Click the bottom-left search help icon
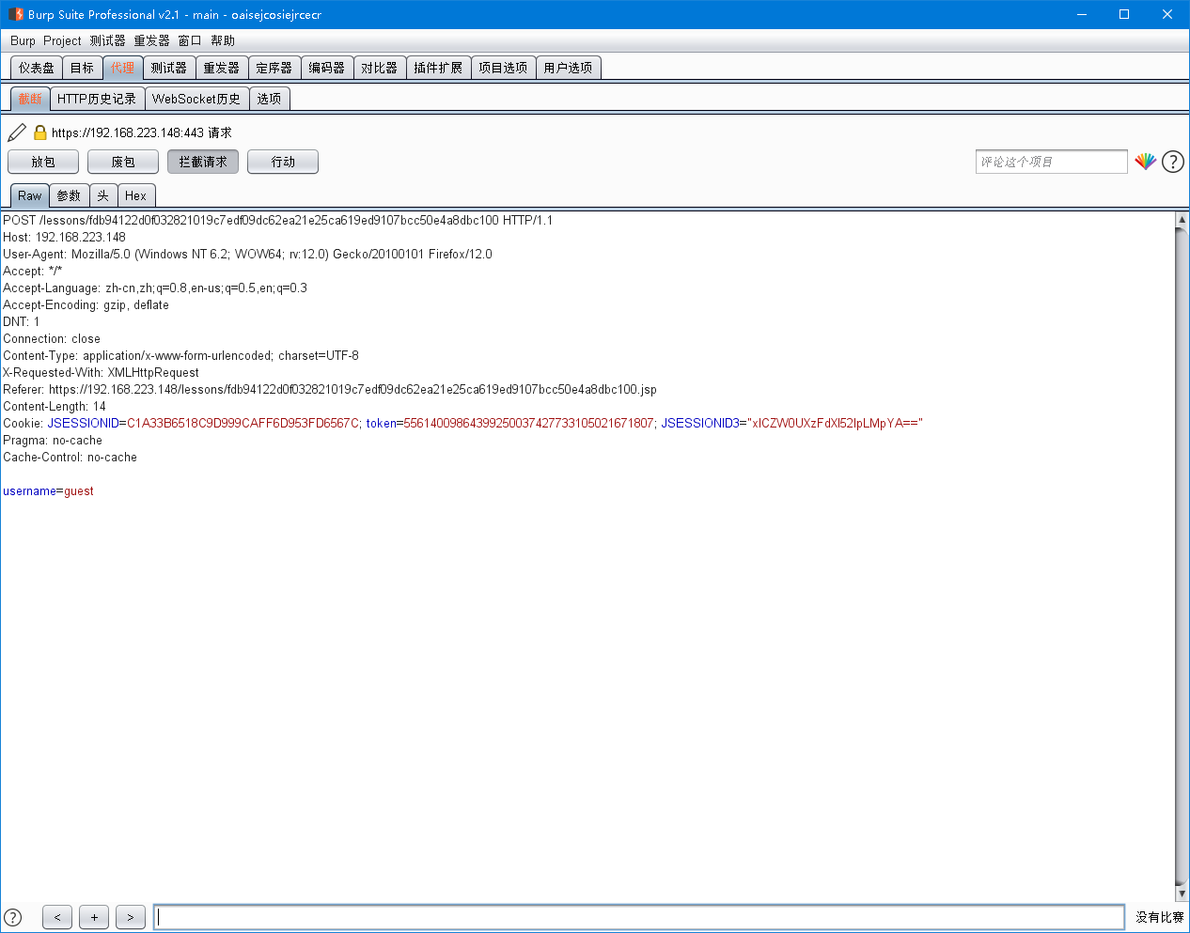Viewport: 1190px width, 933px height. [x=13, y=917]
